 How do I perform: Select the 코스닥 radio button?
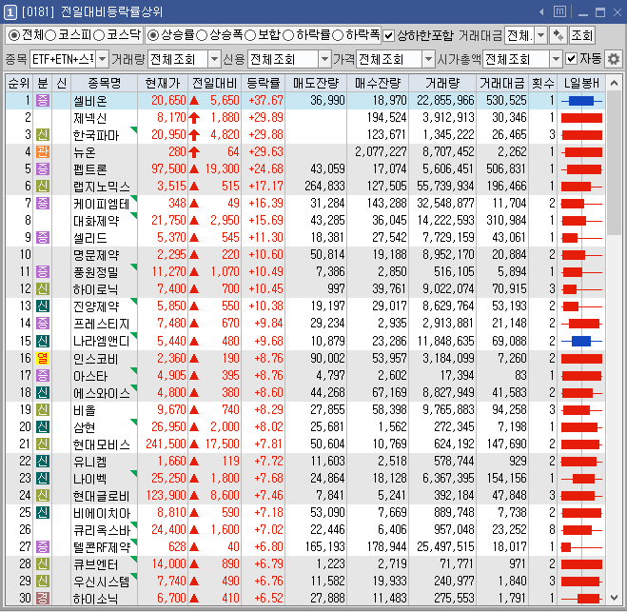tap(99, 35)
